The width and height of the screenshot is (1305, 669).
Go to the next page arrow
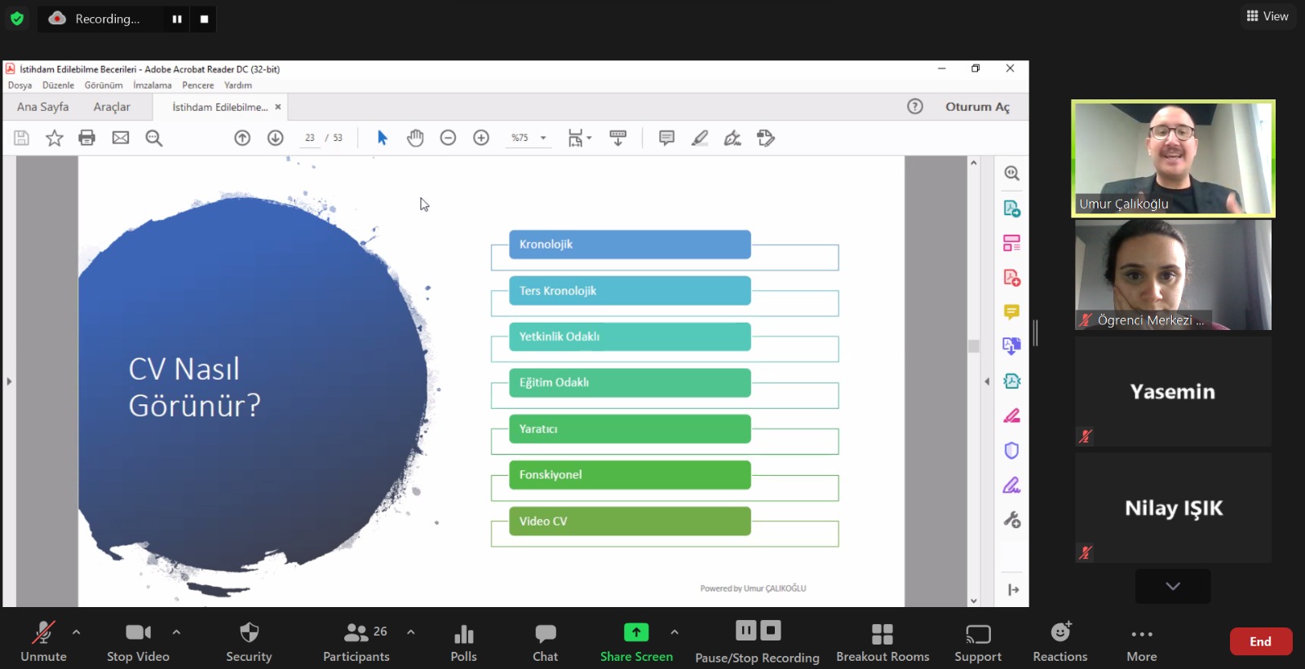(276, 138)
